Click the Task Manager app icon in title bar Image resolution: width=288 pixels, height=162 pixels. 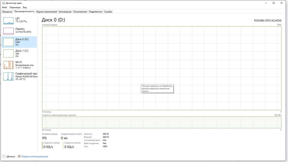pyautogui.click(x=3, y=3)
